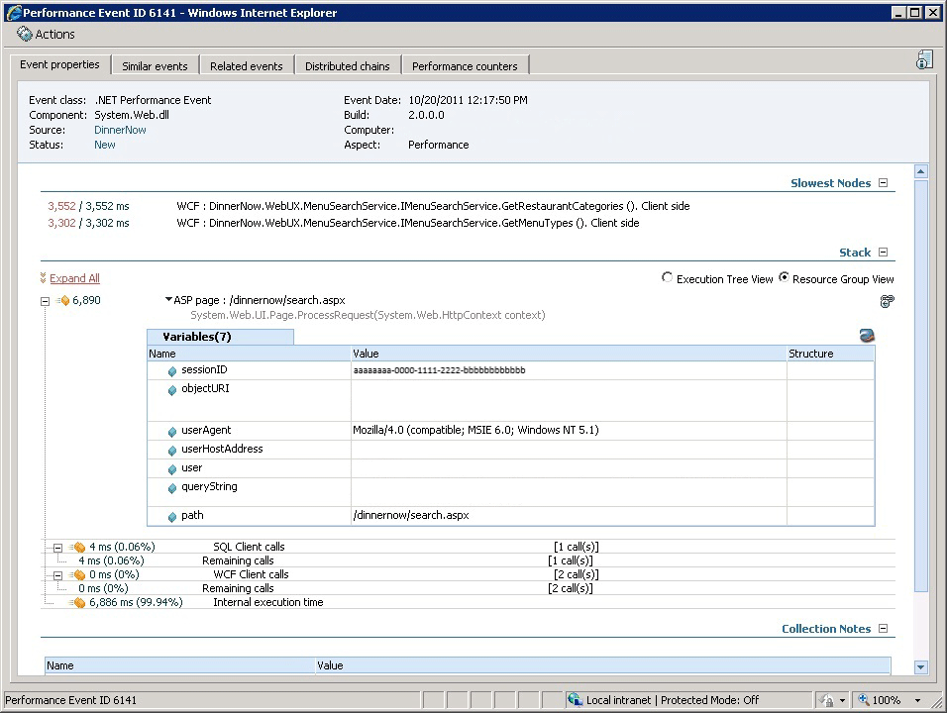Click the Collection Notes heading
947x713 pixels.
click(826, 629)
